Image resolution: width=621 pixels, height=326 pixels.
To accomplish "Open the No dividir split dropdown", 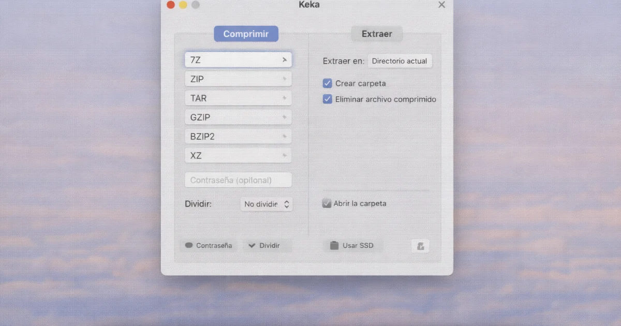I will click(x=267, y=204).
